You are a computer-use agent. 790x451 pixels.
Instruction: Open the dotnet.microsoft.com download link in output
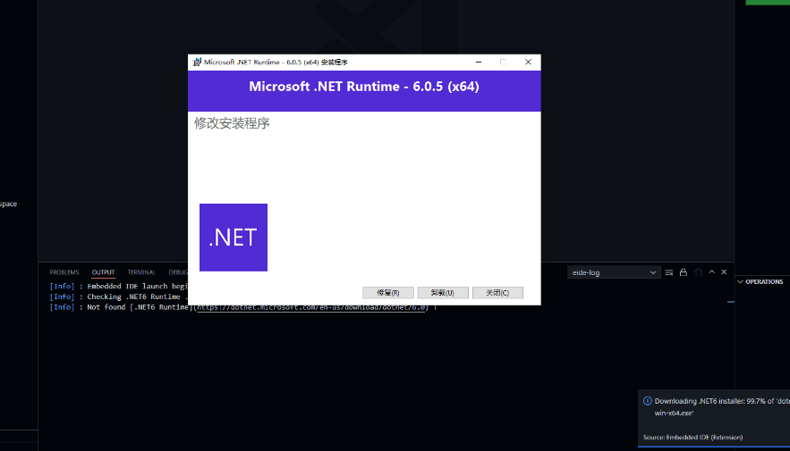click(310, 307)
